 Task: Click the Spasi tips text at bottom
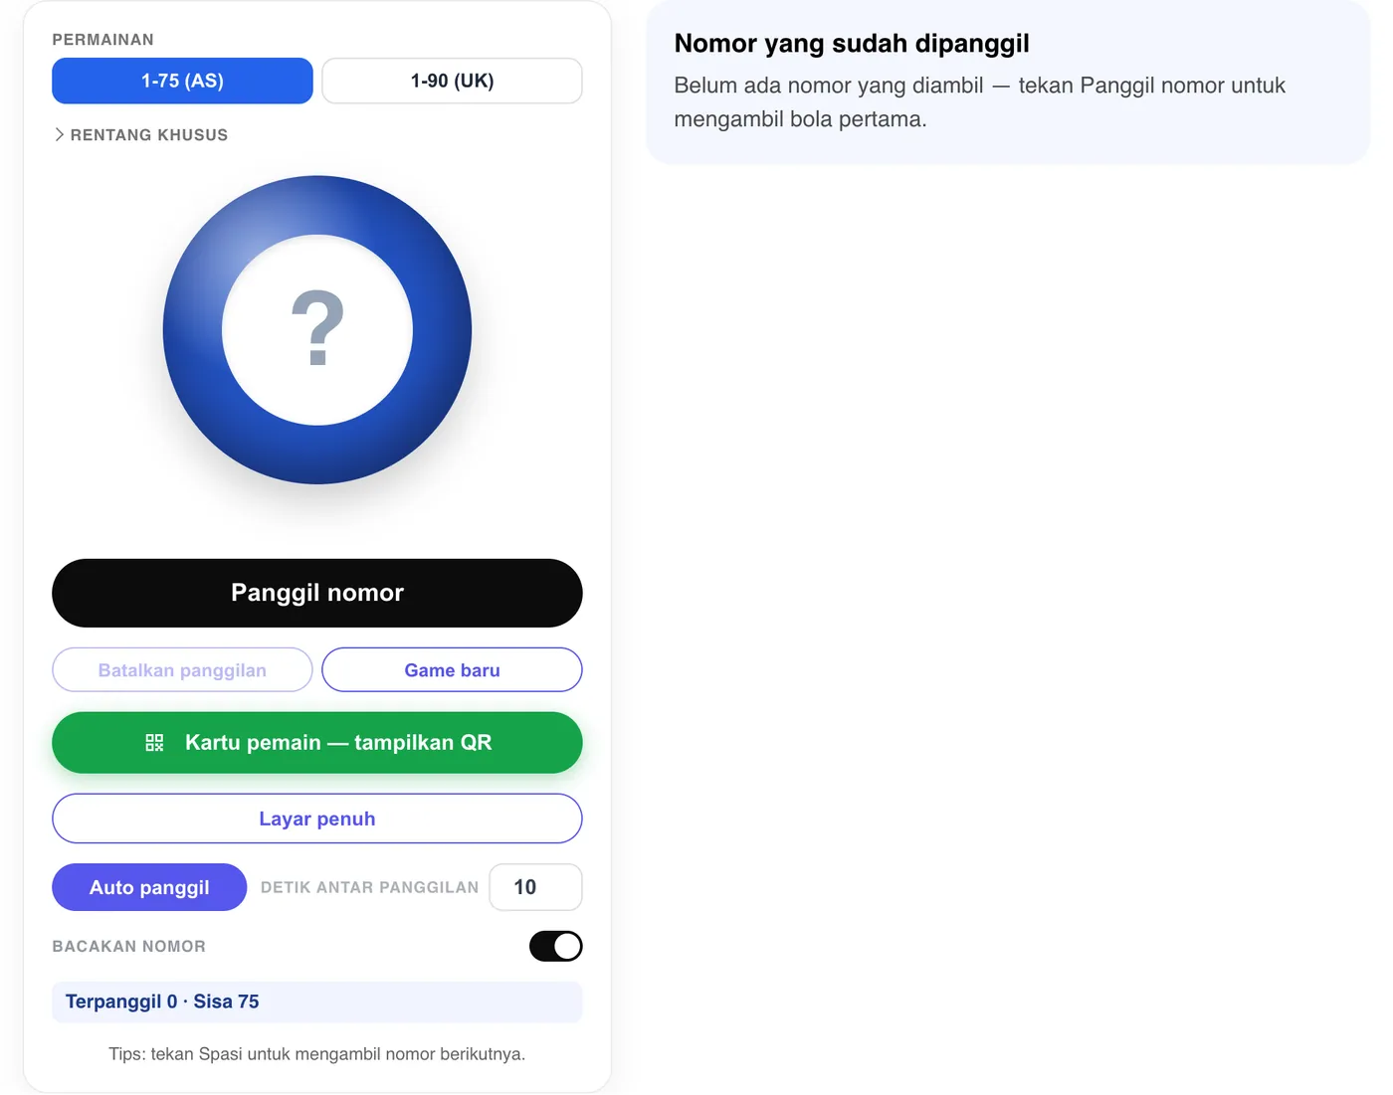pos(317,1054)
